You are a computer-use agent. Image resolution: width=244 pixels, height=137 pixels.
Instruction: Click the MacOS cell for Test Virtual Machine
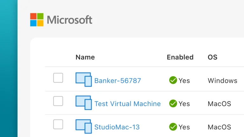click(x=219, y=104)
